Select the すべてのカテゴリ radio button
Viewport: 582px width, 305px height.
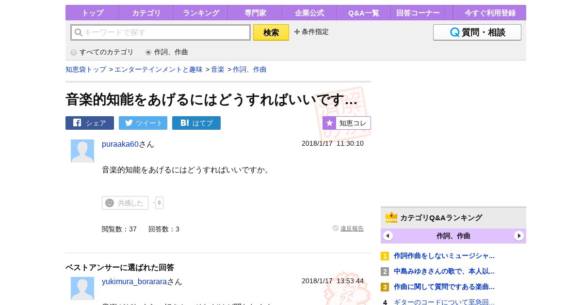74,52
